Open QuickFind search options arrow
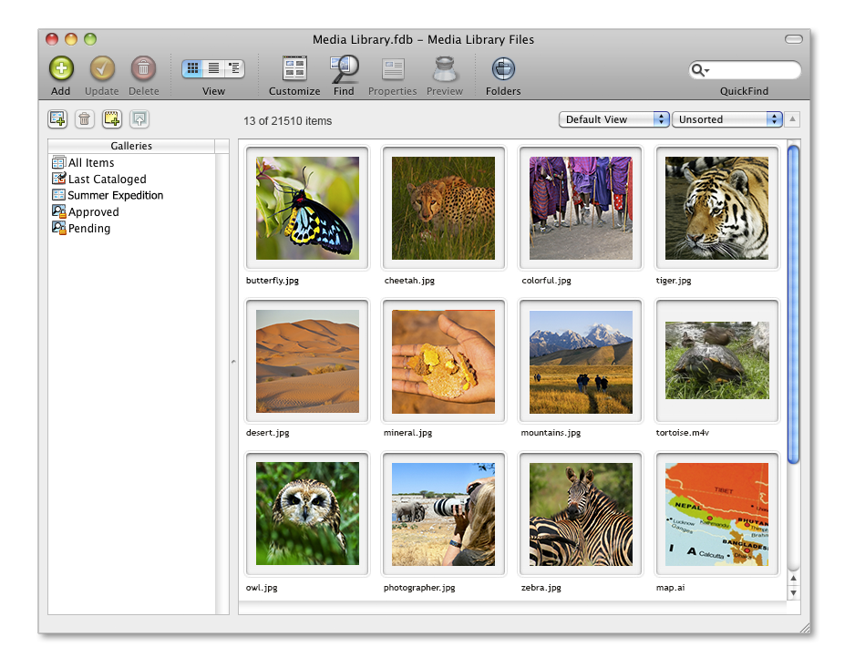This screenshot has width=855, height=668. 701,71
